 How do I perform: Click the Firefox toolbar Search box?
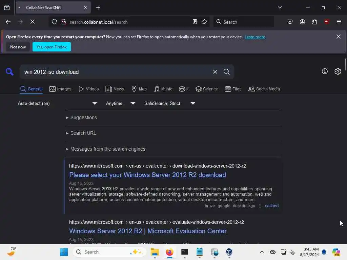[243, 22]
